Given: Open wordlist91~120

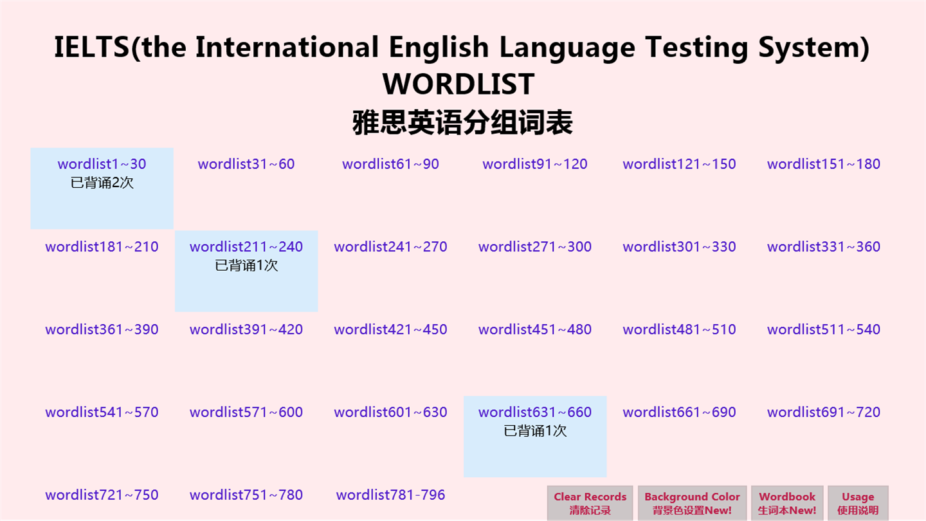Looking at the screenshot, I should click(x=535, y=164).
